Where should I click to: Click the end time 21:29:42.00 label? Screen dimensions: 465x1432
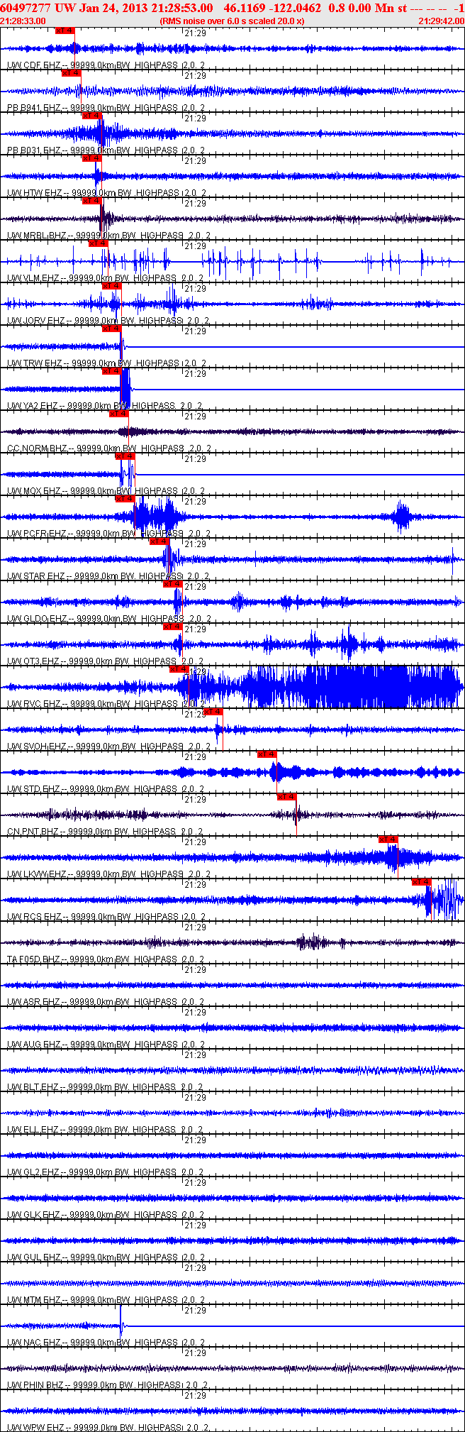click(x=441, y=21)
